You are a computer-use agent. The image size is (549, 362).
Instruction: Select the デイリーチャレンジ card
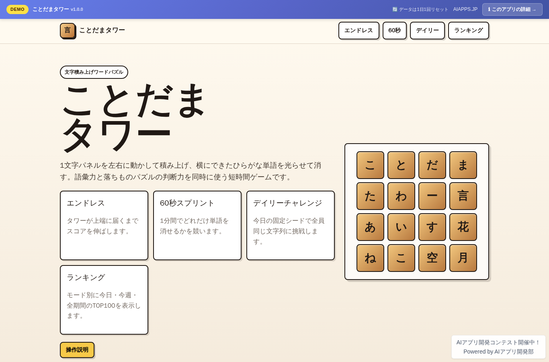pyautogui.click(x=291, y=225)
